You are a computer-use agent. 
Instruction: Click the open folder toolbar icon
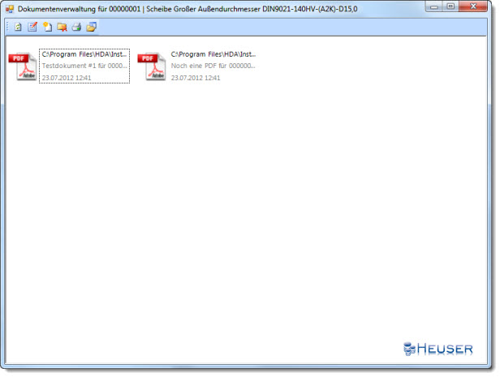pyautogui.click(x=91, y=27)
